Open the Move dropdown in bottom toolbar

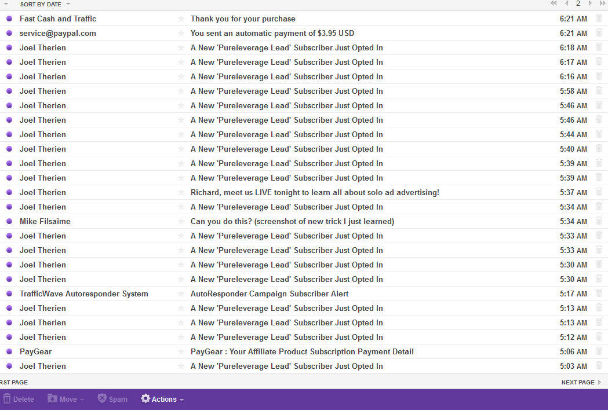pos(66,399)
